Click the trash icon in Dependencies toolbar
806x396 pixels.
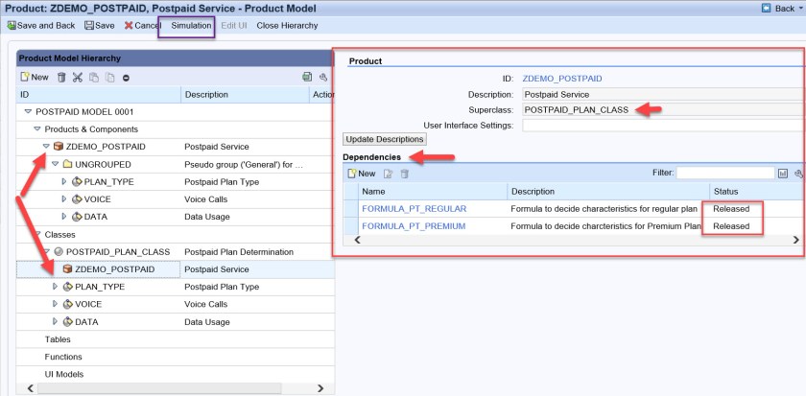404,174
